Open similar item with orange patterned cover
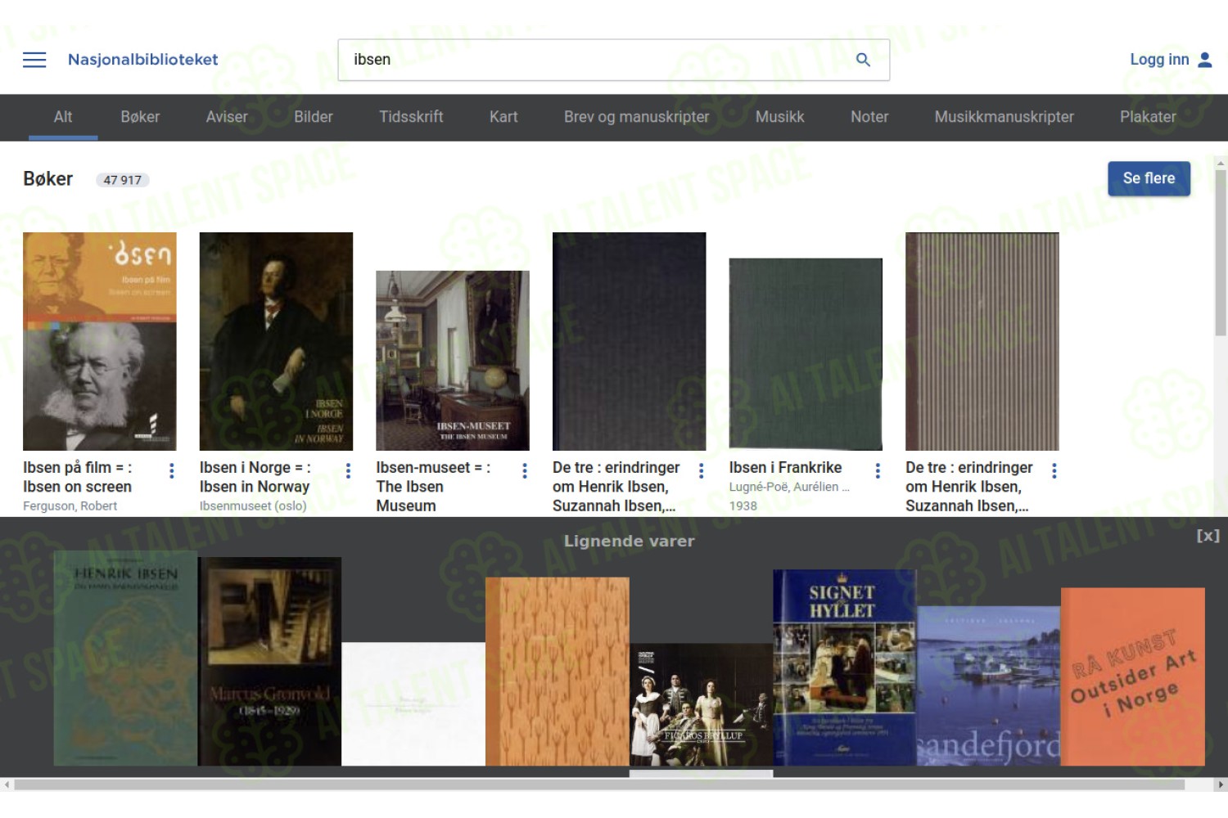Viewport: 1228px width, 818px height. coord(558,672)
